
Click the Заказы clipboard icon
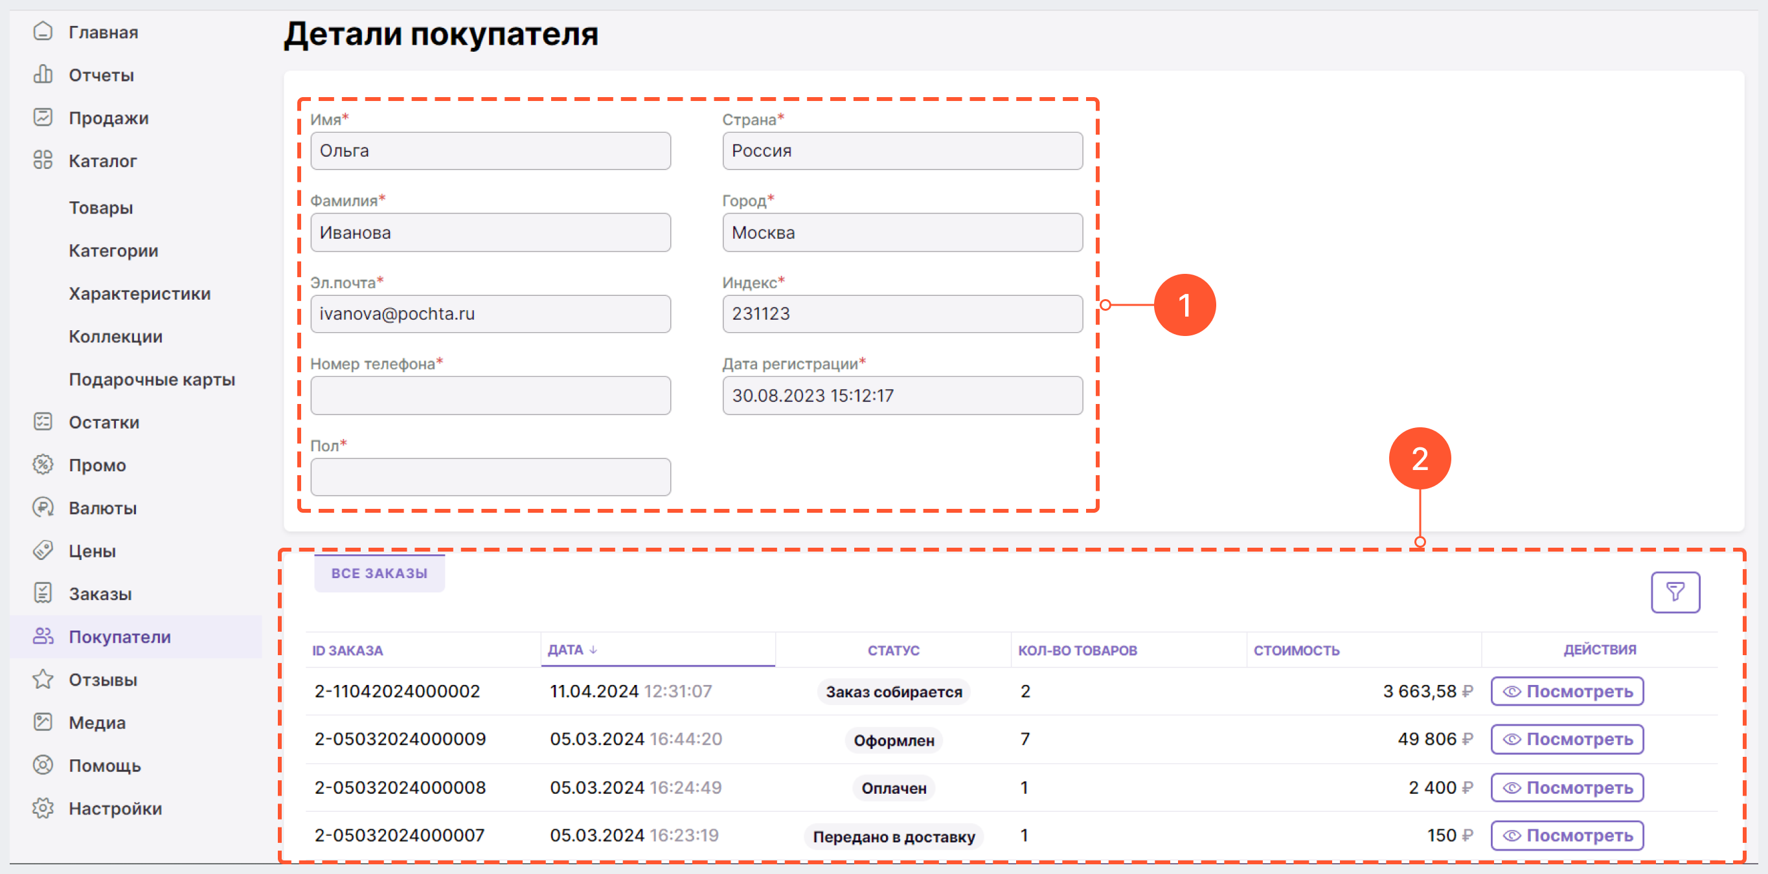[x=43, y=594]
